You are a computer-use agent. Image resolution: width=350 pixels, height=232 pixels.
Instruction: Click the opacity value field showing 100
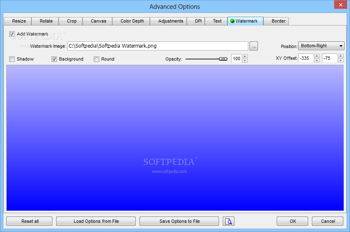237,59
